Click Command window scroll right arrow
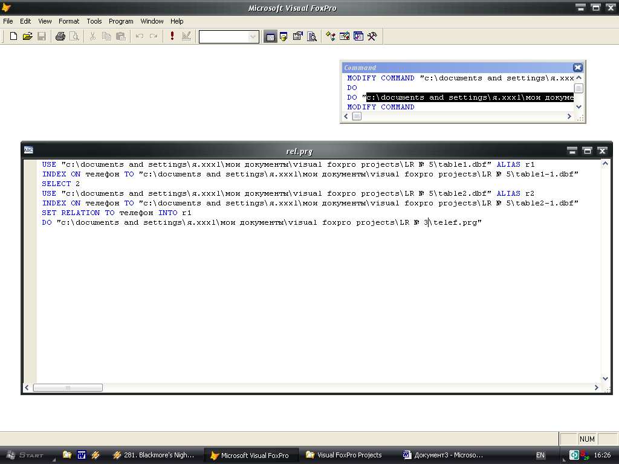The image size is (619, 464). click(569, 117)
